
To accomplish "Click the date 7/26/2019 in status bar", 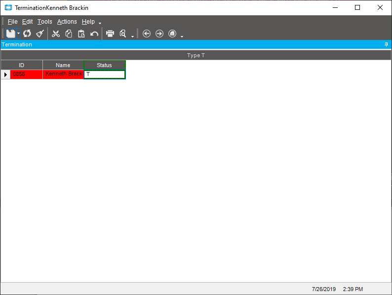I will [324, 289].
